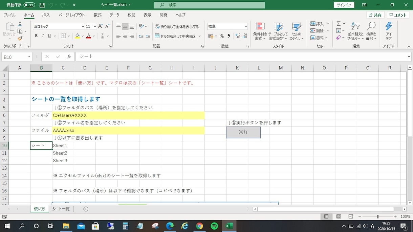Click the 実行 button on the sheet
Image resolution: width=413 pixels, height=232 pixels.
click(243, 132)
